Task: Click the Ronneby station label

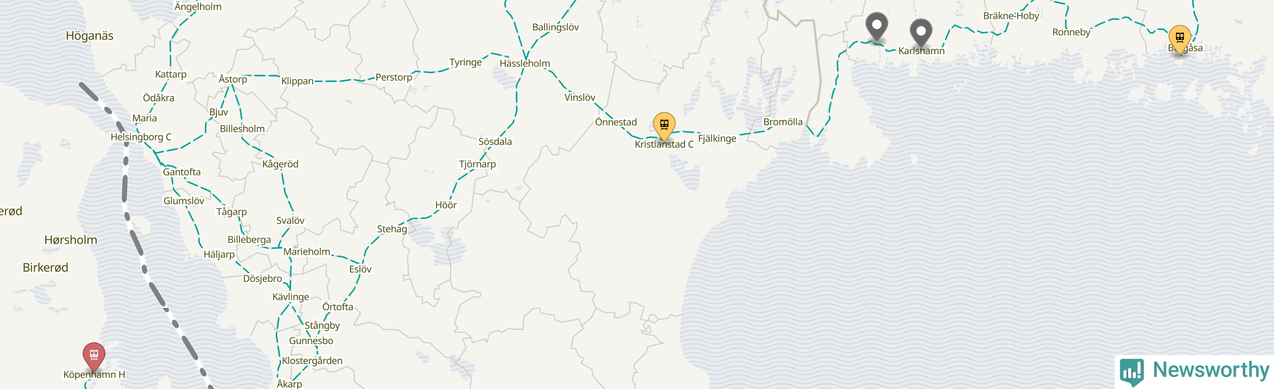Action: coord(1071,32)
